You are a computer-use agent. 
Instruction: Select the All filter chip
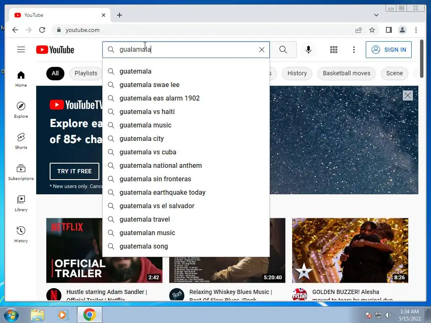pos(55,73)
